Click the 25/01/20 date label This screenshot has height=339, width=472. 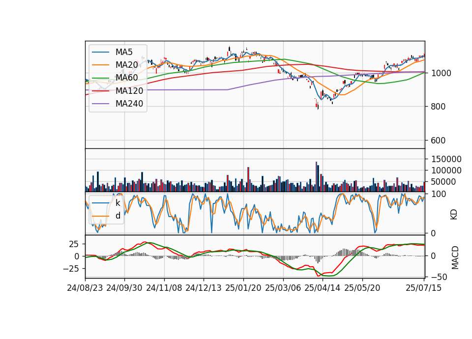(x=243, y=288)
